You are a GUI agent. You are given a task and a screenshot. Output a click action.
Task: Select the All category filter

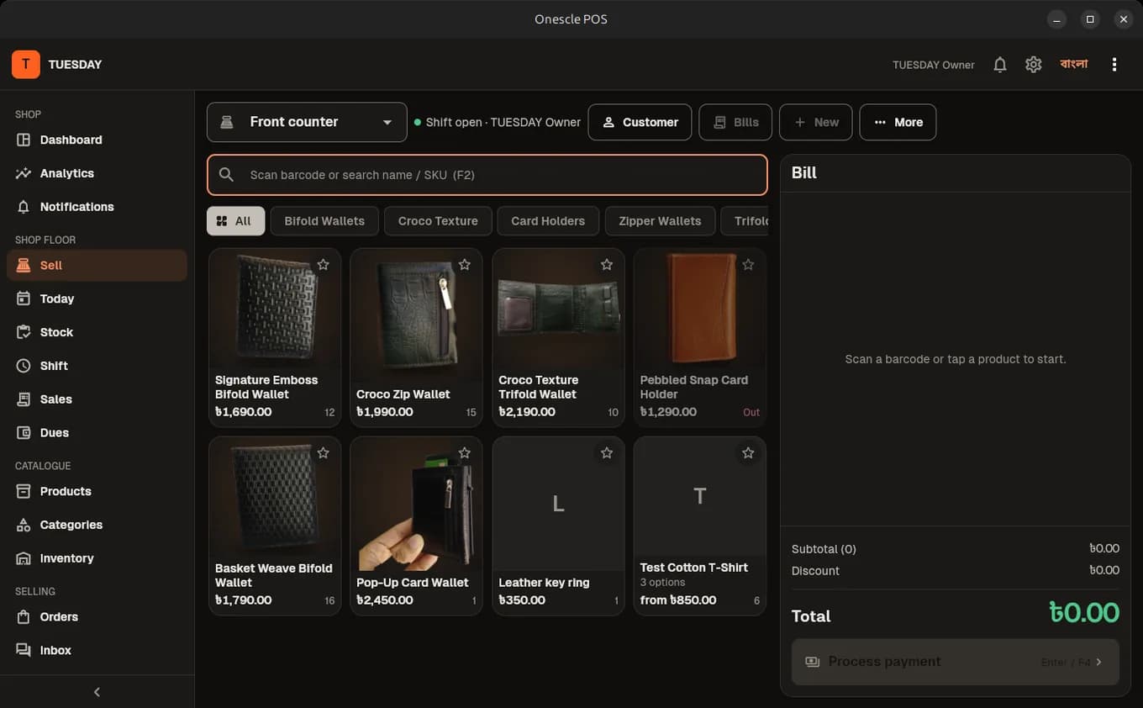coord(235,221)
